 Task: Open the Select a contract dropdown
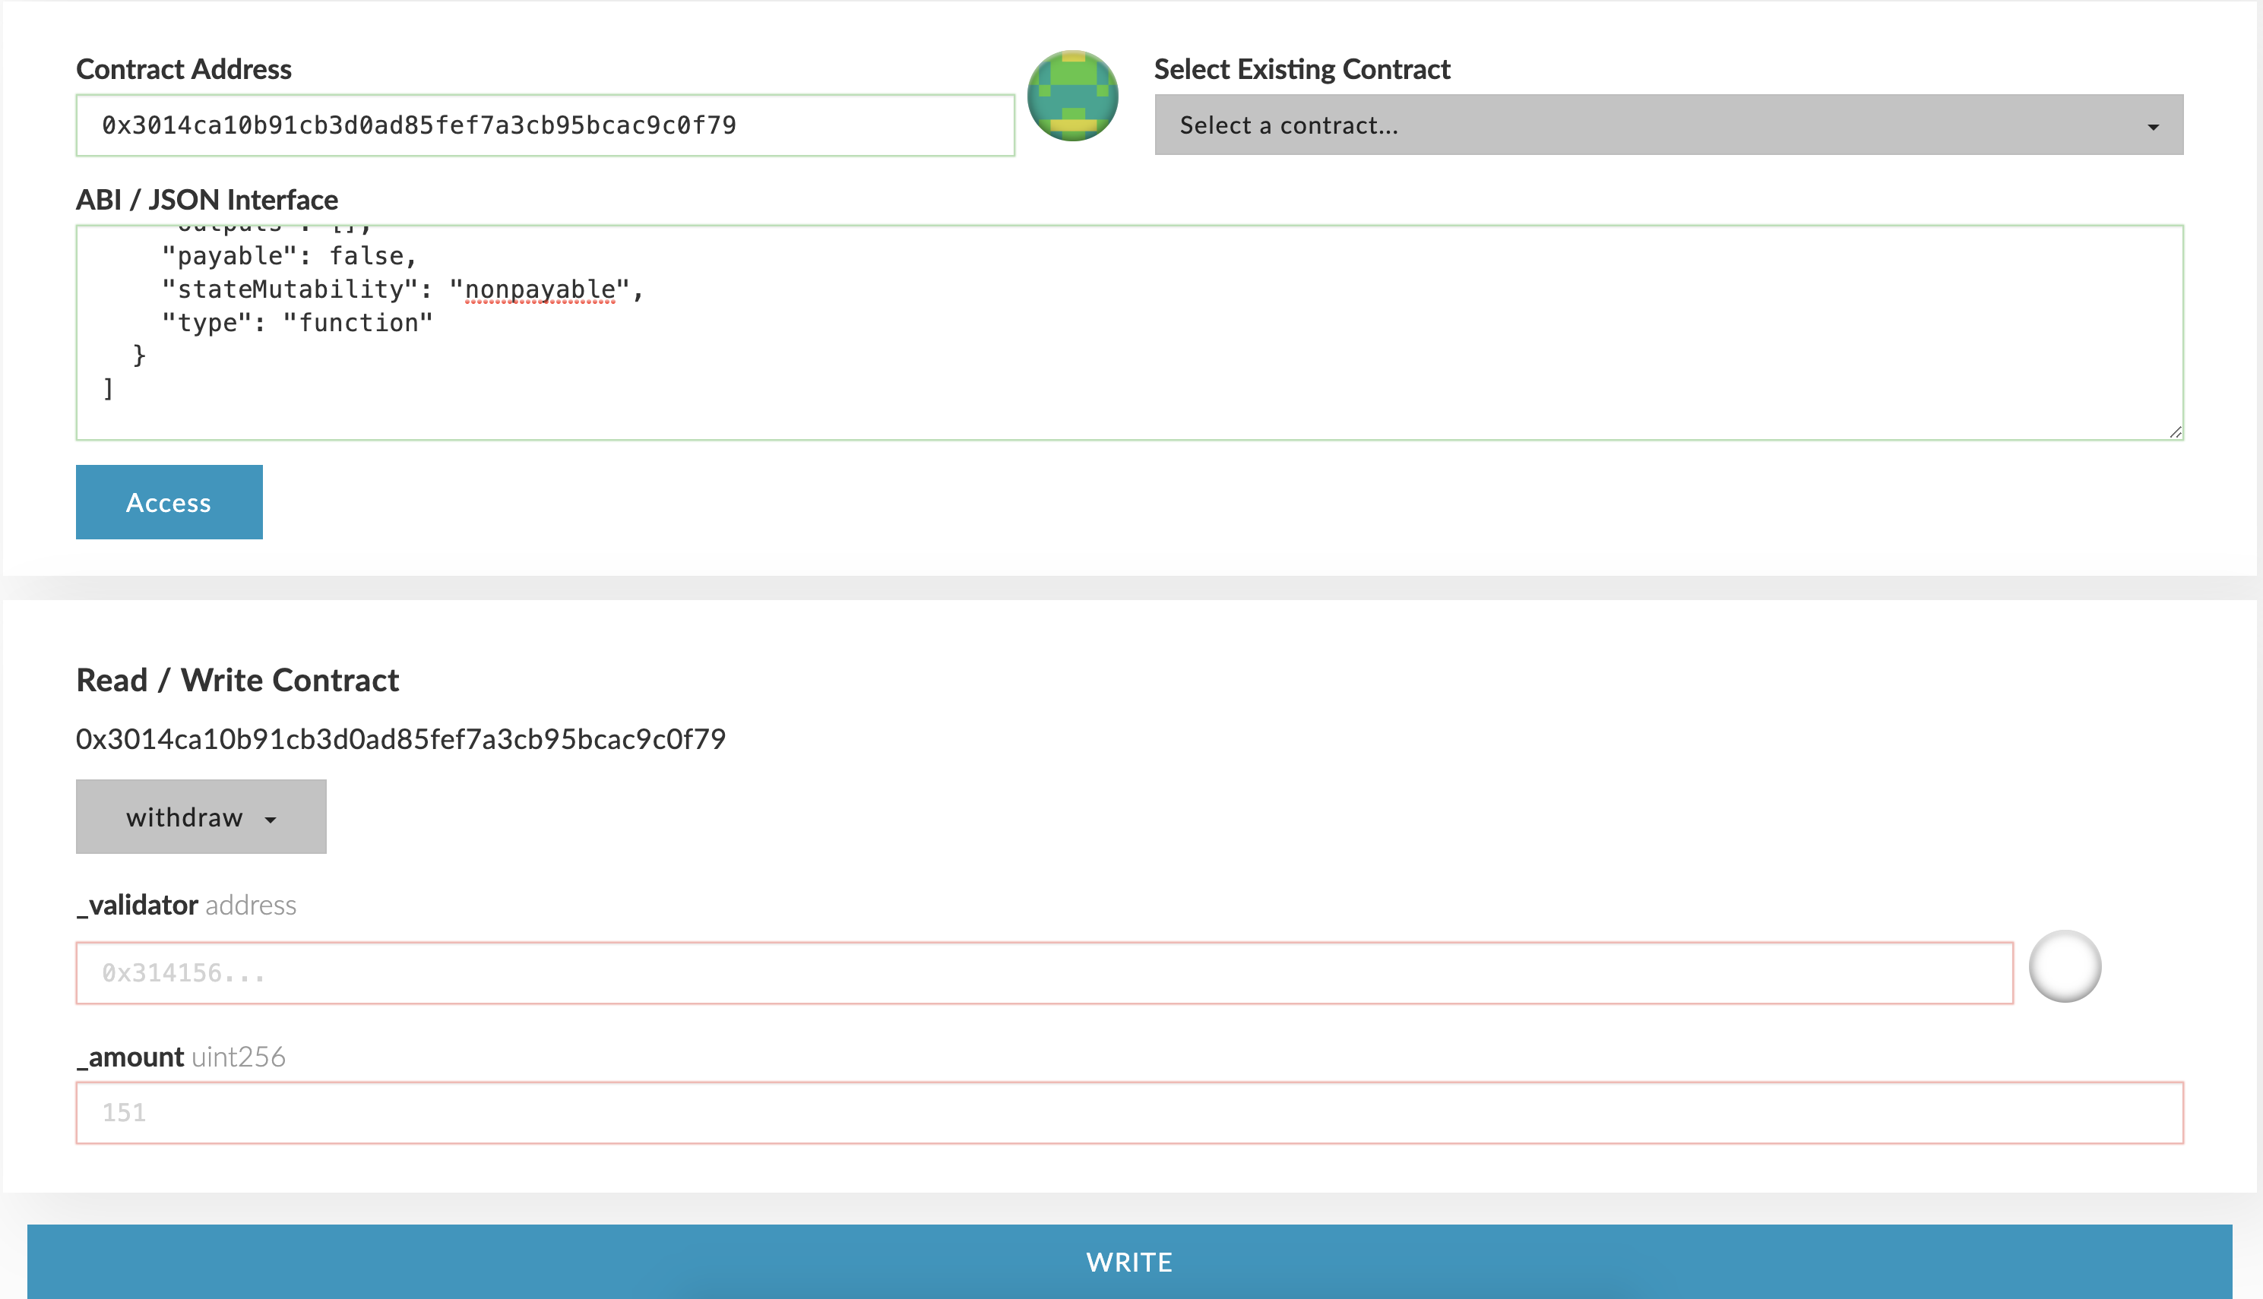pyautogui.click(x=1667, y=125)
